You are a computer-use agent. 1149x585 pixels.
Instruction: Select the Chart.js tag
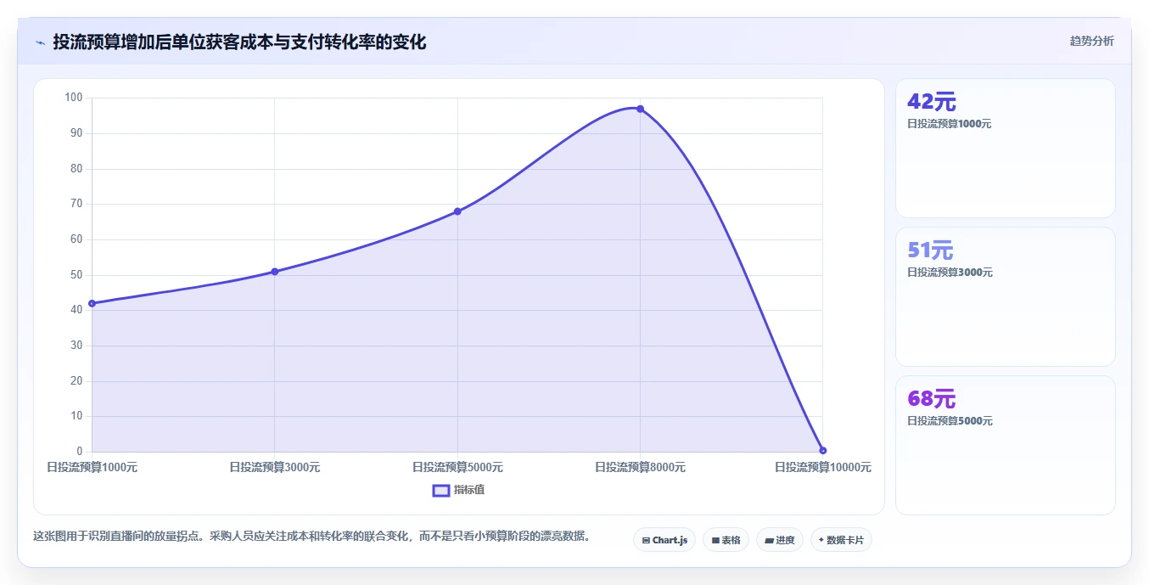click(664, 540)
